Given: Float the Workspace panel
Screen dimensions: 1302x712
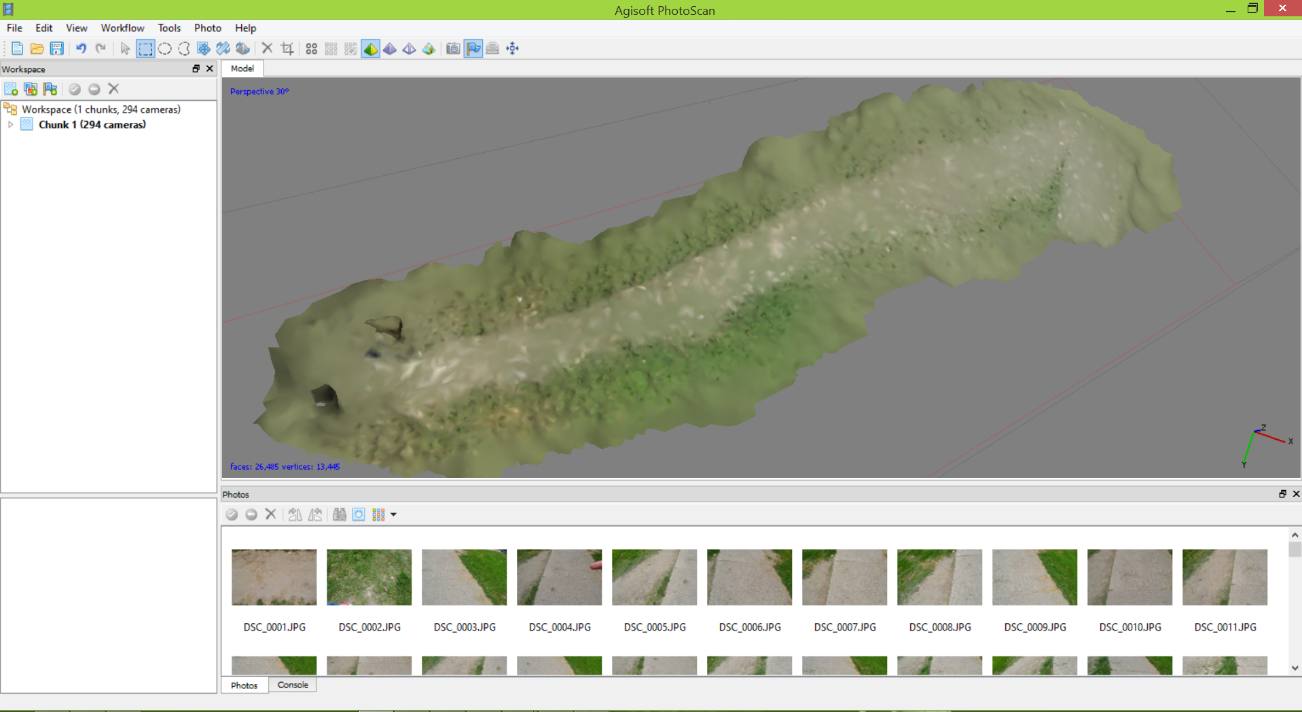Looking at the screenshot, I should (x=196, y=69).
